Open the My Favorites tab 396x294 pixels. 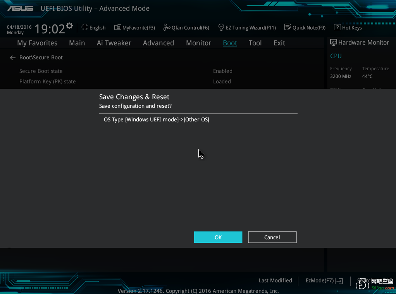coord(37,43)
